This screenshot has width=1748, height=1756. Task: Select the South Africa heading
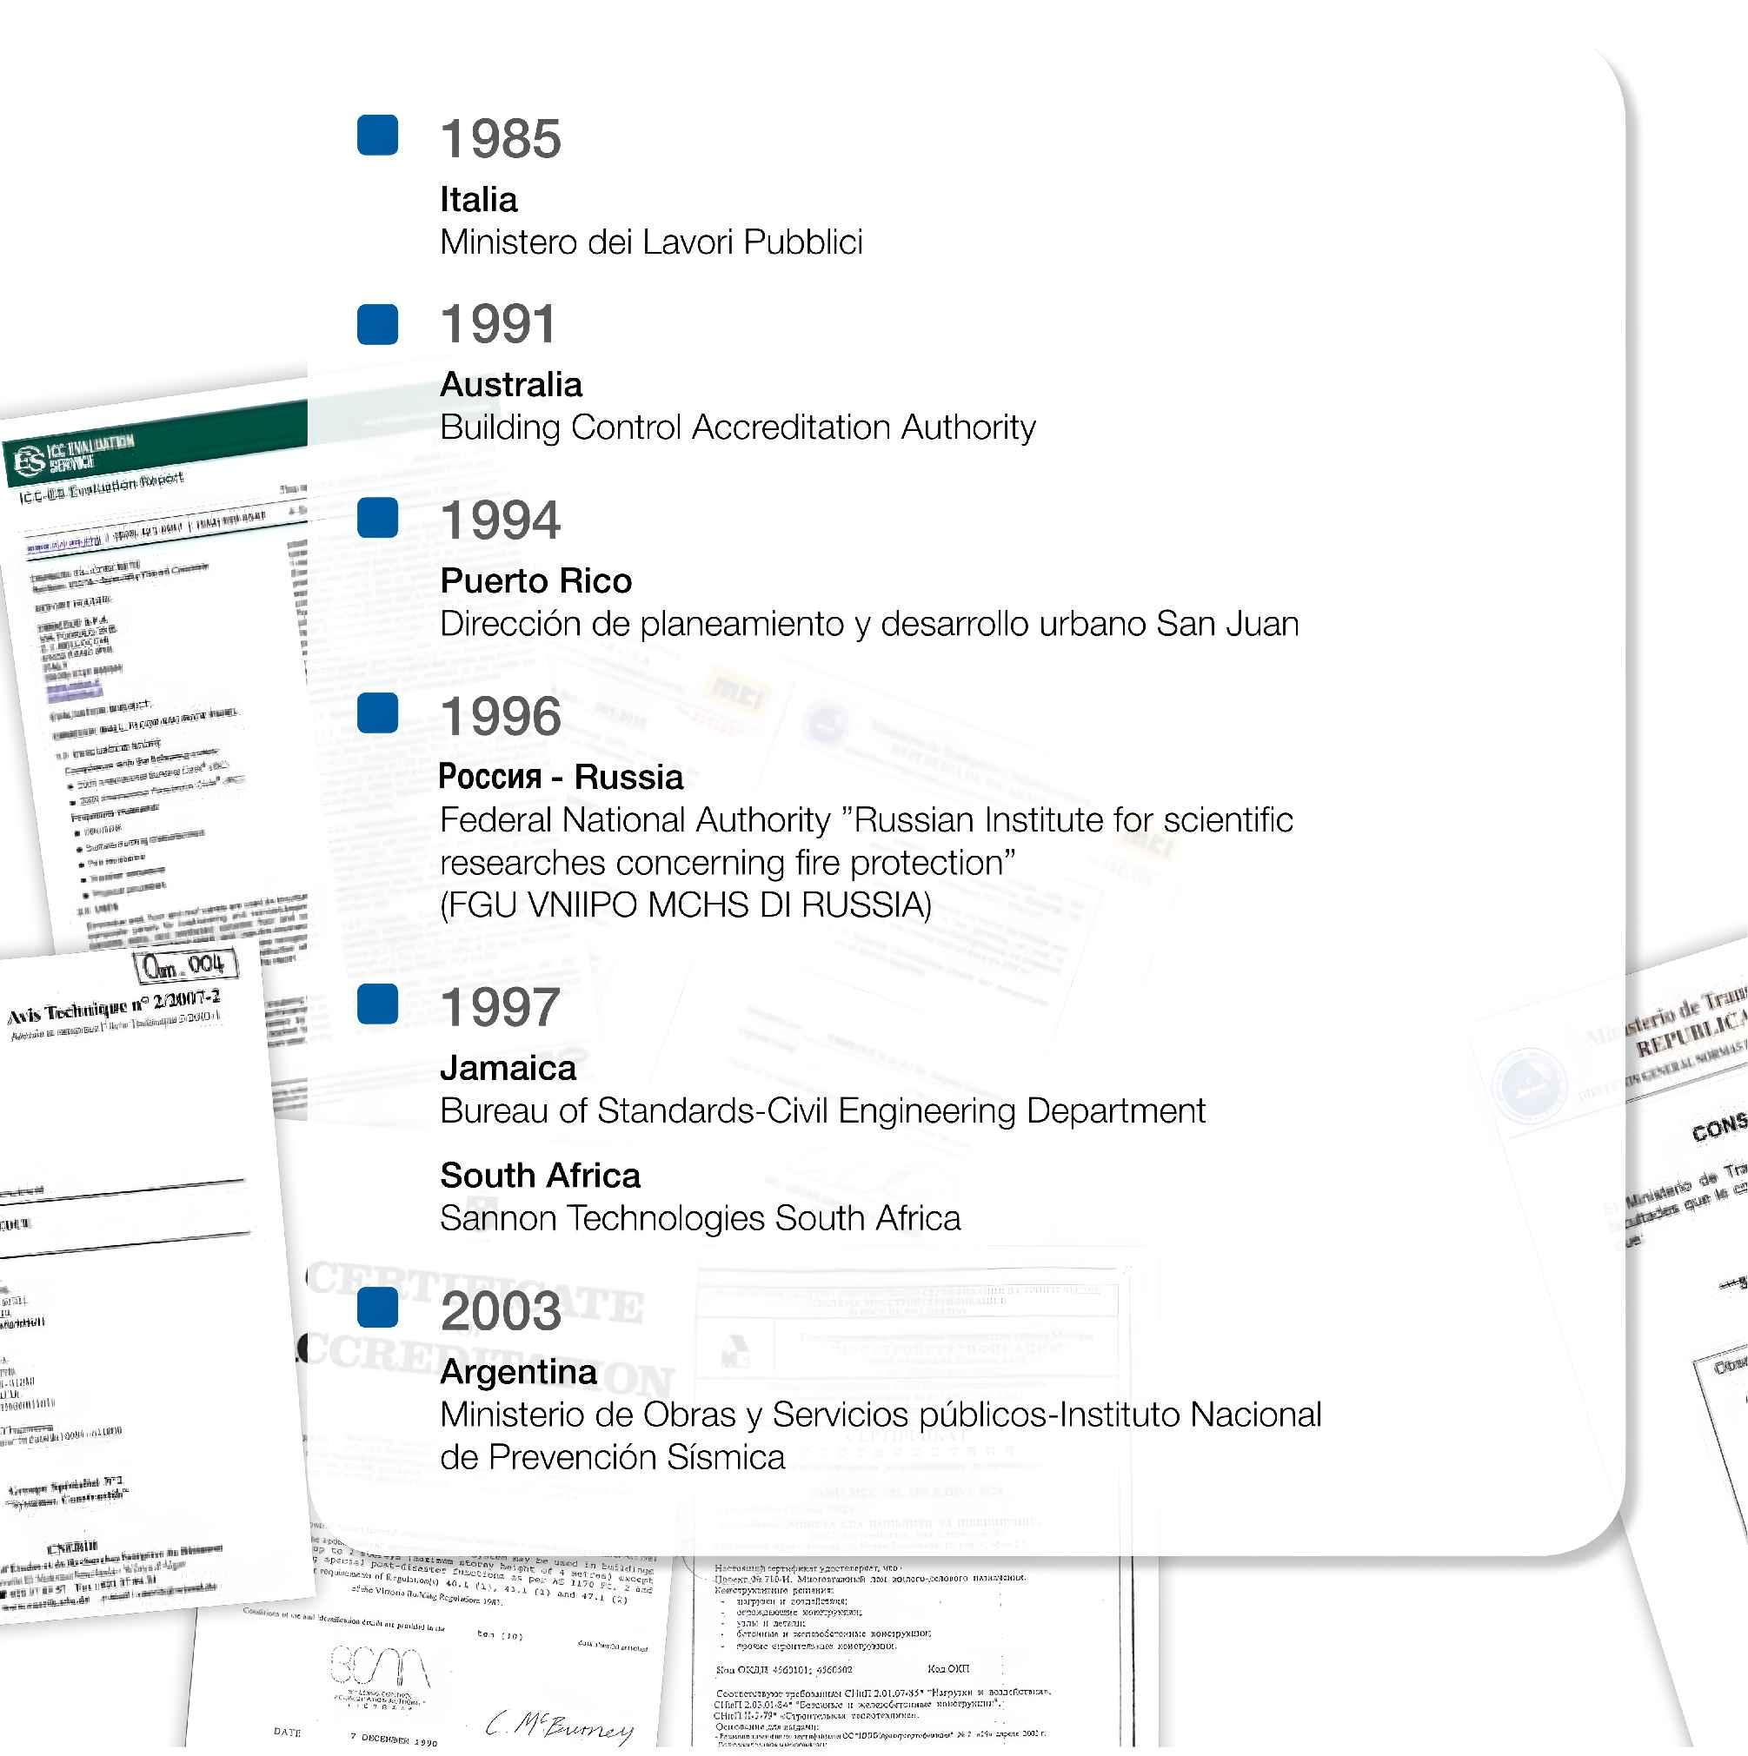[x=541, y=1176]
